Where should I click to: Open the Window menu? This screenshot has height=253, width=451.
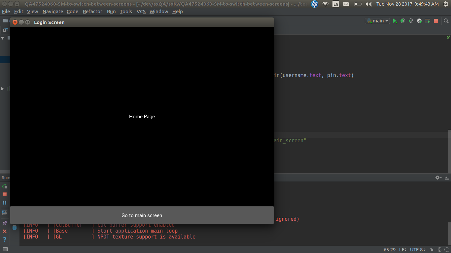(x=159, y=12)
